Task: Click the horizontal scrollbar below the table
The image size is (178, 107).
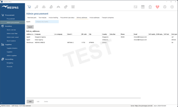Action: 84,98
